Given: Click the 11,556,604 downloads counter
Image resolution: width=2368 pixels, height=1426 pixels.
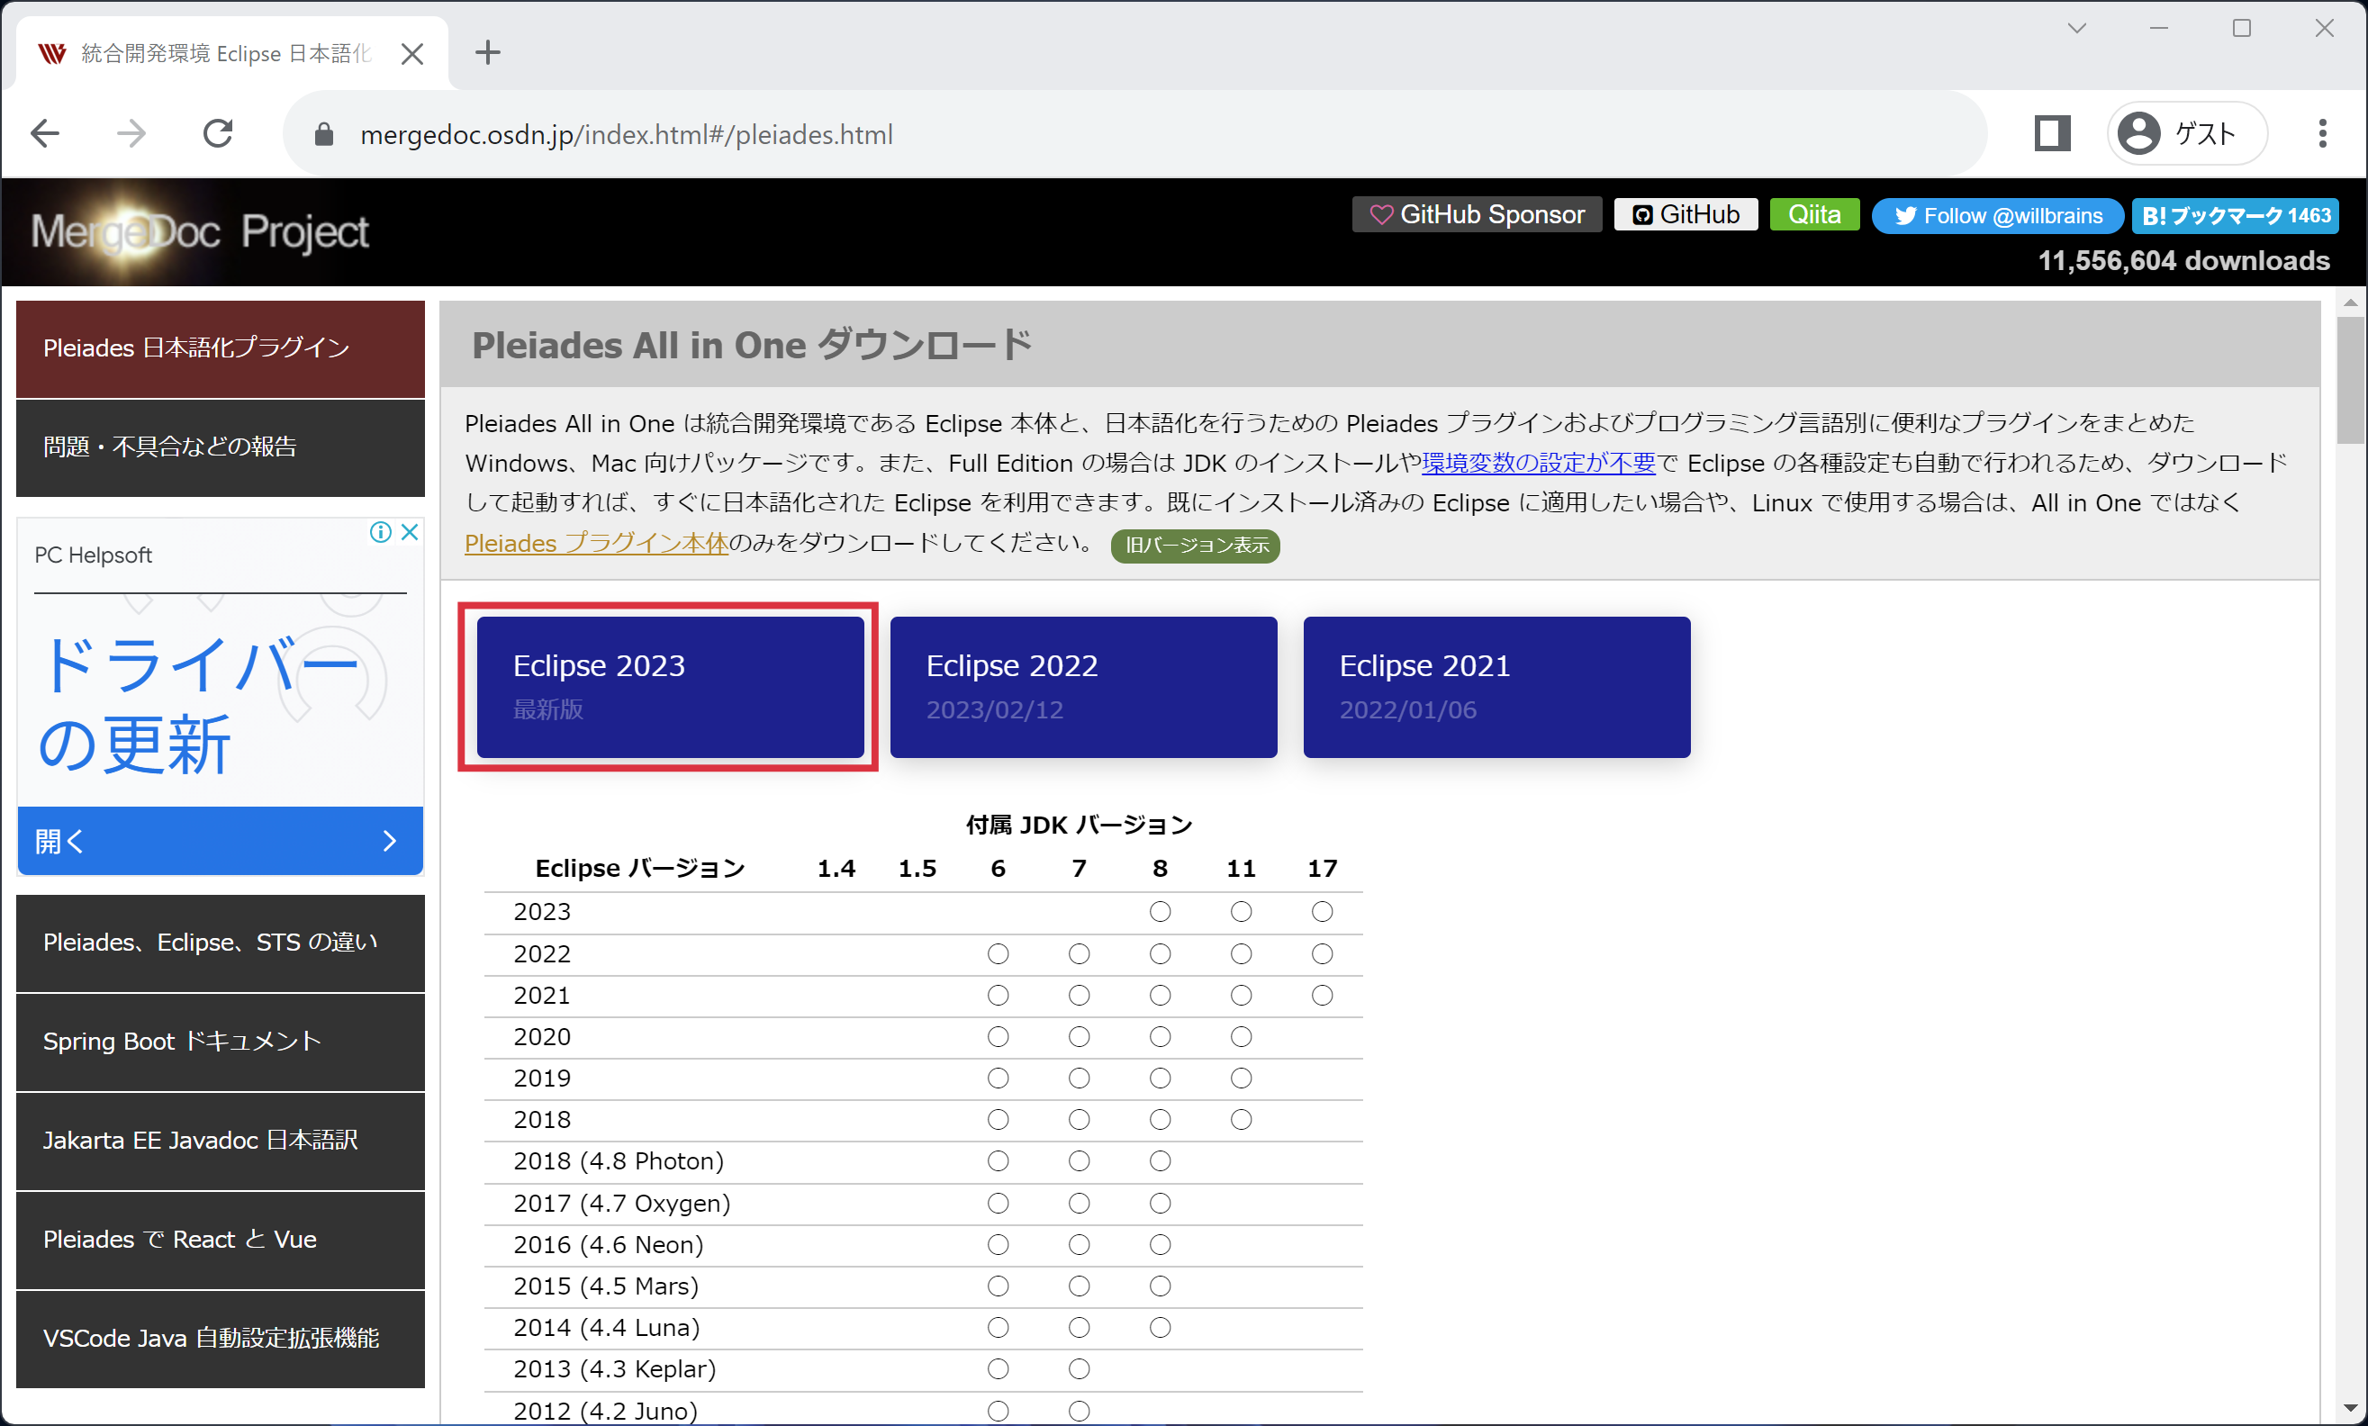Looking at the screenshot, I should click(x=2183, y=260).
